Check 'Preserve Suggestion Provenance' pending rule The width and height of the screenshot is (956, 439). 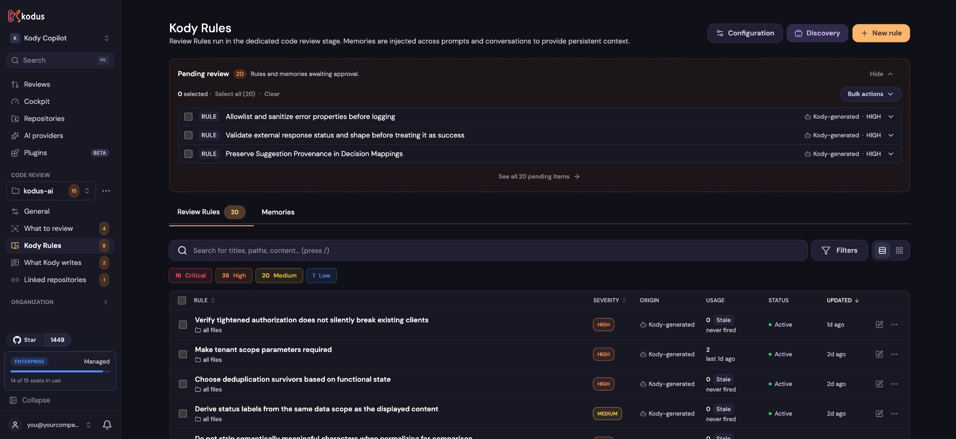[x=189, y=154]
